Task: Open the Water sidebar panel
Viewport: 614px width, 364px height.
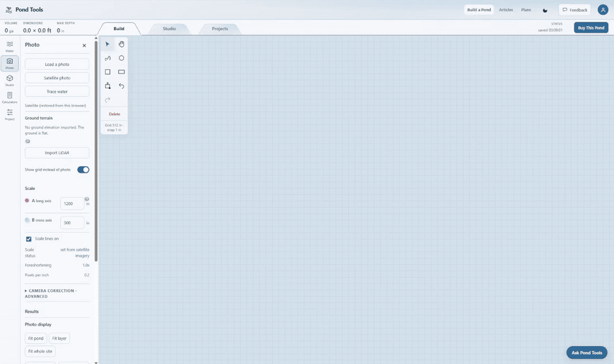Action: 10,46
